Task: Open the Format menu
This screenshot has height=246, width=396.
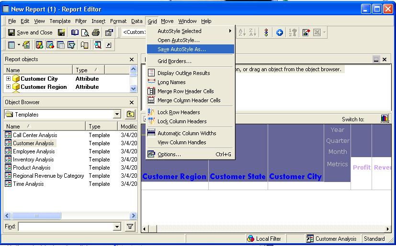Action: click(x=118, y=21)
